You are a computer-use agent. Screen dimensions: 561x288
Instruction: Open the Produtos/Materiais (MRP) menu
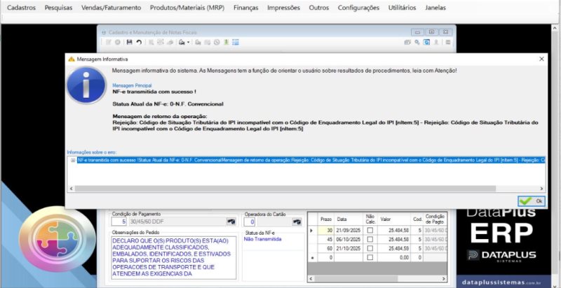[187, 8]
